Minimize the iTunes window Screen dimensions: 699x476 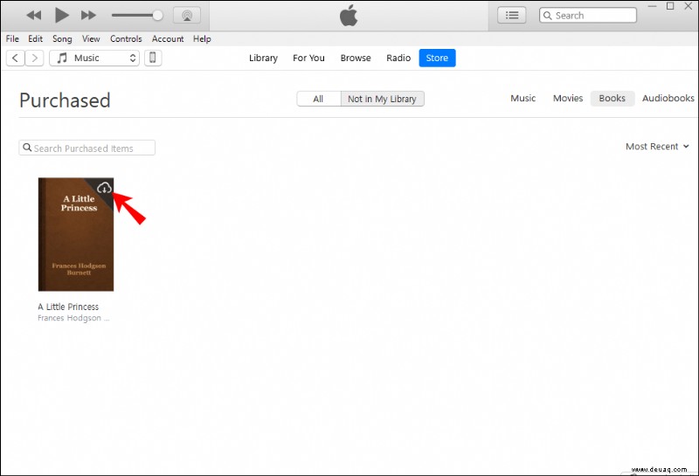(x=652, y=6)
